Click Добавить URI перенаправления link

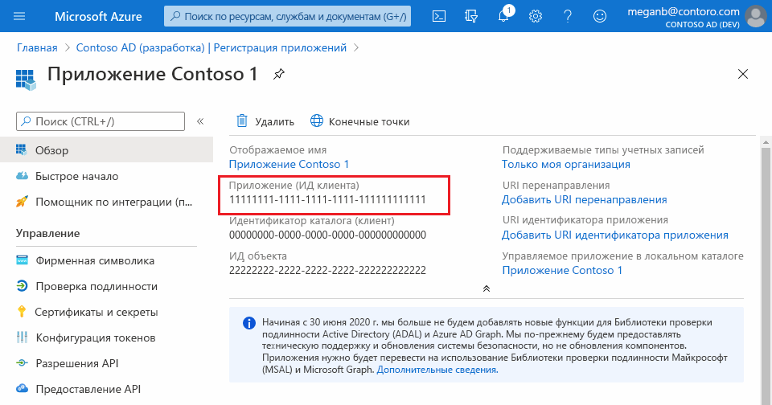(x=585, y=200)
